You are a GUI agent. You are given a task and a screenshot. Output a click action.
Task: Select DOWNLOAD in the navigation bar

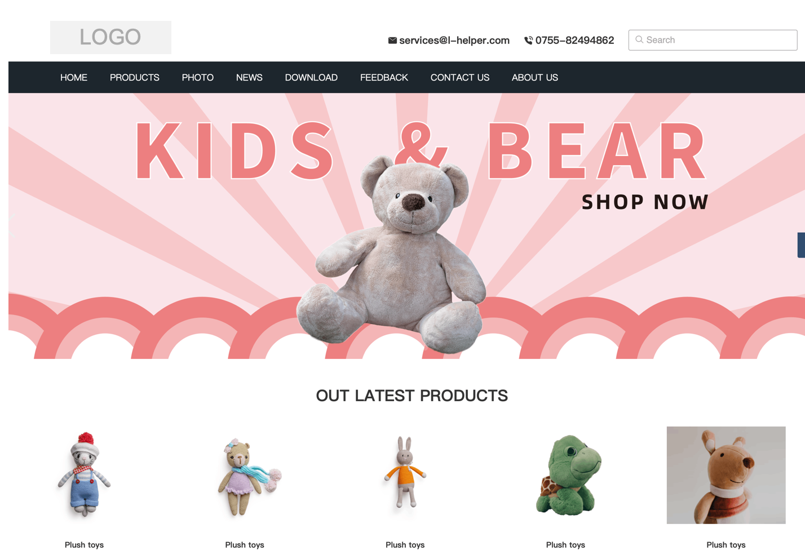click(x=311, y=78)
